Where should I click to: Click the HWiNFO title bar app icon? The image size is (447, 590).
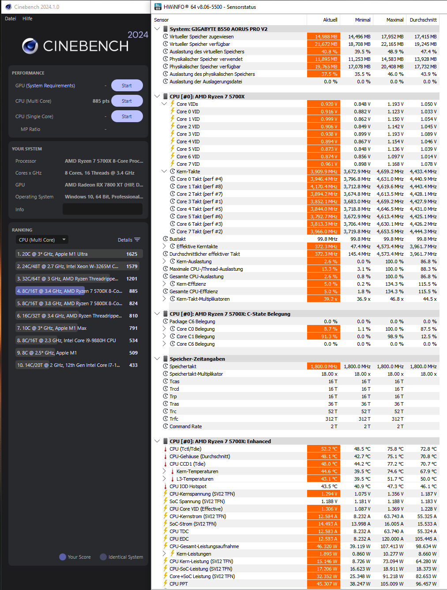[158, 7]
